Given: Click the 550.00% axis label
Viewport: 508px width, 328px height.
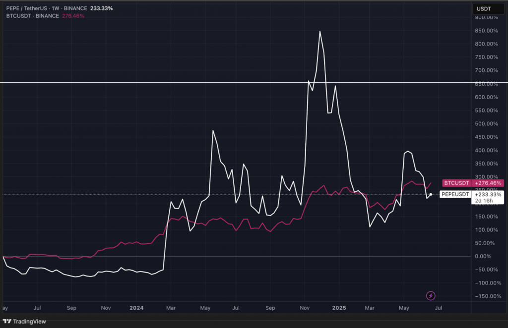Looking at the screenshot, I should pyautogui.click(x=486, y=110).
